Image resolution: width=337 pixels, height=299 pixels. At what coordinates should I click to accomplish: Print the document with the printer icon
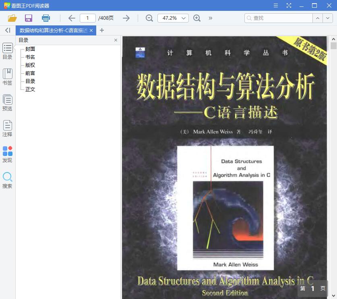[x=46, y=18]
